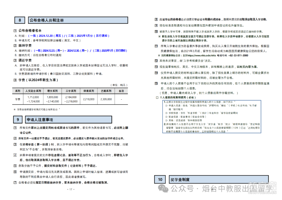Click the fee cell starting "2,184,000"
This screenshot has height=200, width=282.
(x=71, y=99)
